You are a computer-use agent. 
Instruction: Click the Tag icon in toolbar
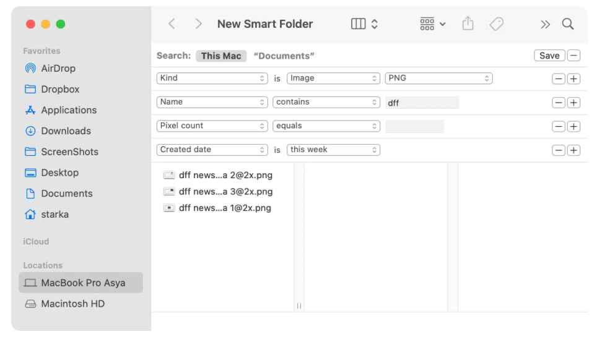click(496, 24)
